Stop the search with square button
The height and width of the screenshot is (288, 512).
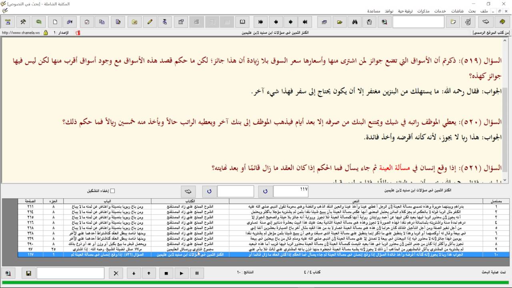pyautogui.click(x=166, y=273)
